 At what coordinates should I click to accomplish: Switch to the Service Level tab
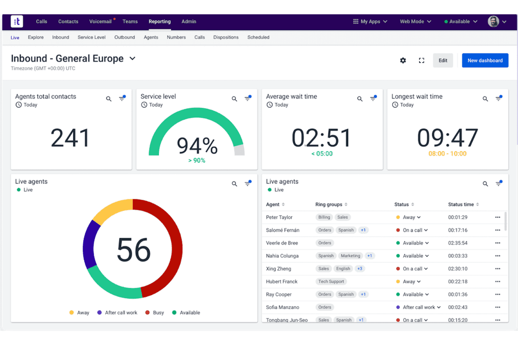(x=91, y=37)
